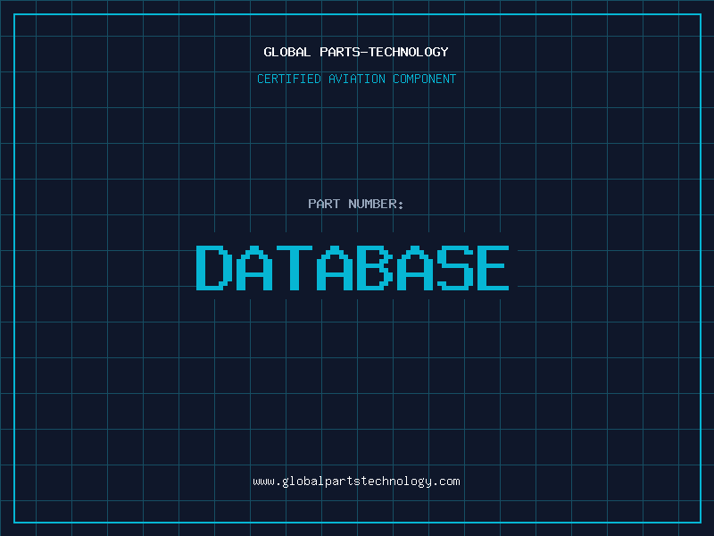The image size is (714, 536).
Task: Click the "www" portion of the URL
Action: [263, 482]
